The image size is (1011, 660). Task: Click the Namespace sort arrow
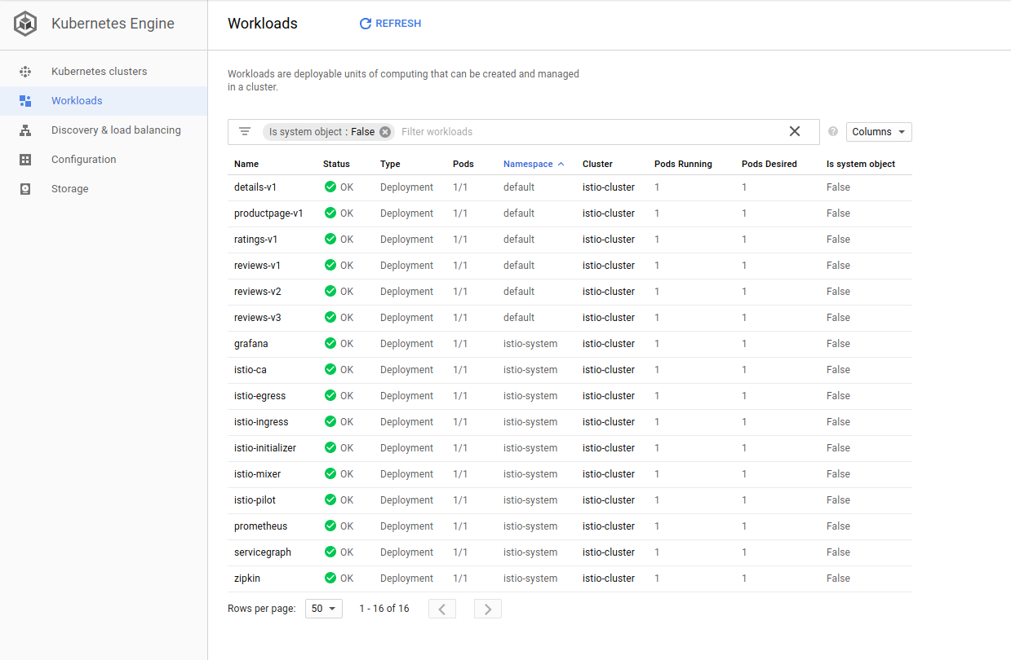click(x=561, y=164)
